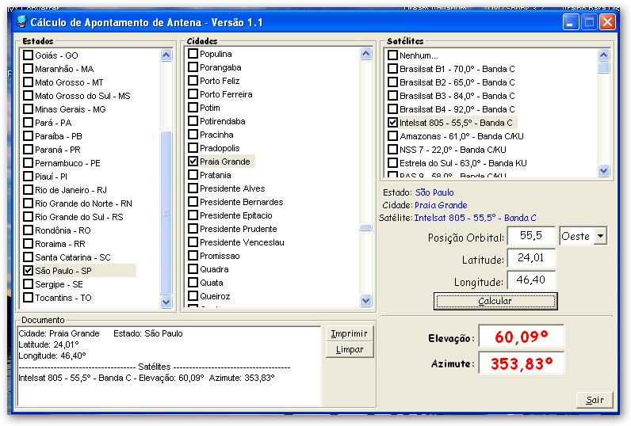Maximize the Cálculo de Apontamento window
The image size is (631, 426).
point(589,22)
